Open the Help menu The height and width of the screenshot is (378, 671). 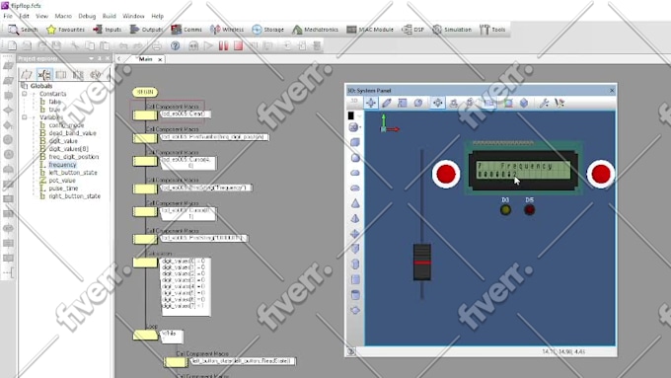158,16
